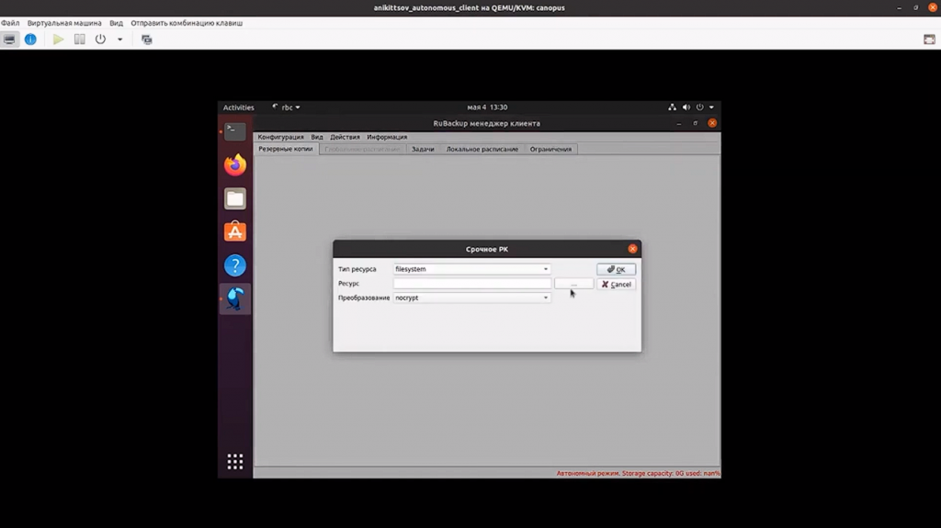This screenshot has height=528, width=941.
Task: Open the outer Вид menu
Action: coord(116,23)
